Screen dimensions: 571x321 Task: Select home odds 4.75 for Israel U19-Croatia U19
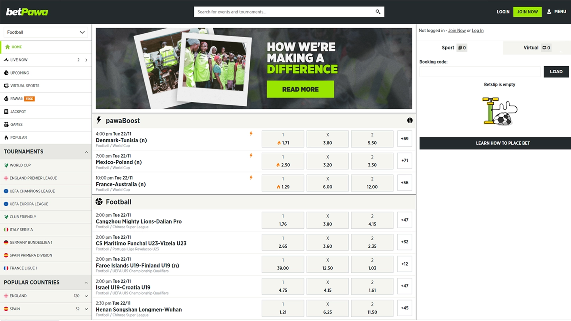[283, 286]
